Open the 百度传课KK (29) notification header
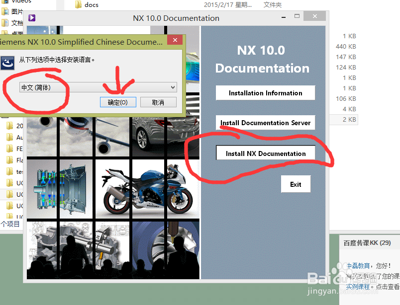 coord(367,243)
